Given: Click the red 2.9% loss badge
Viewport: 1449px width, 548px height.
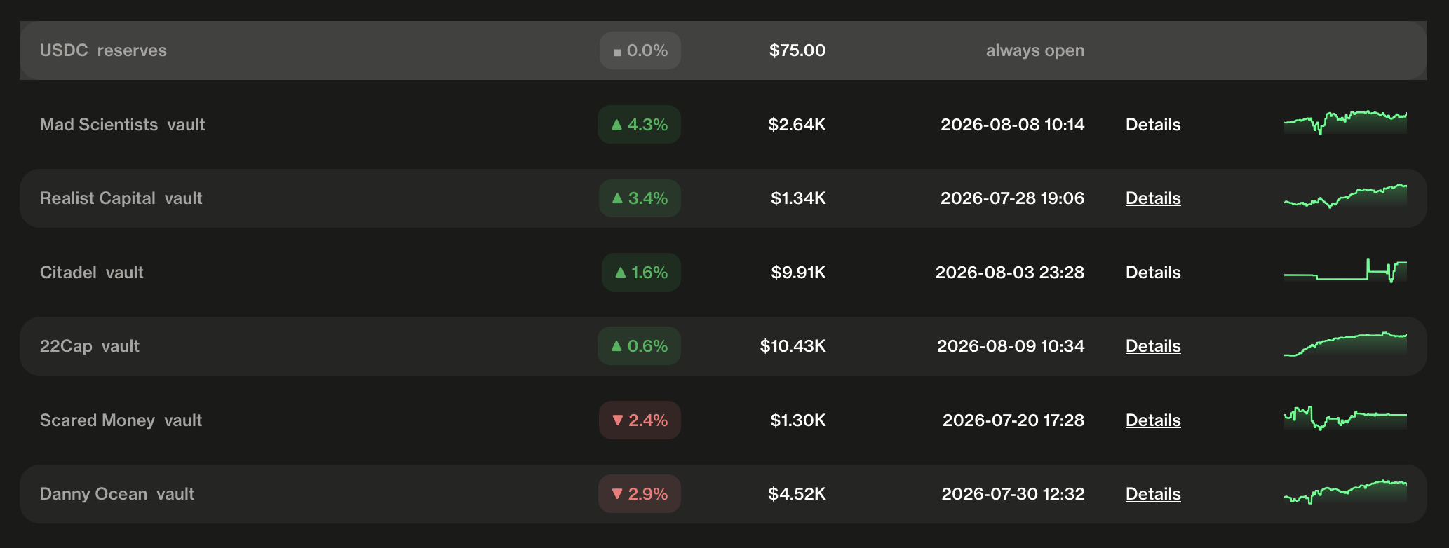Looking at the screenshot, I should [640, 494].
